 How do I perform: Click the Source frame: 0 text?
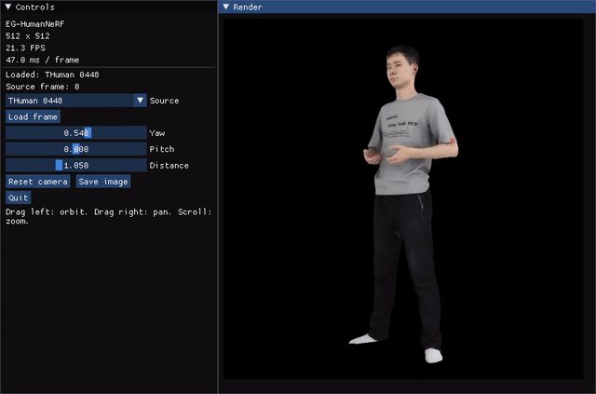point(43,87)
